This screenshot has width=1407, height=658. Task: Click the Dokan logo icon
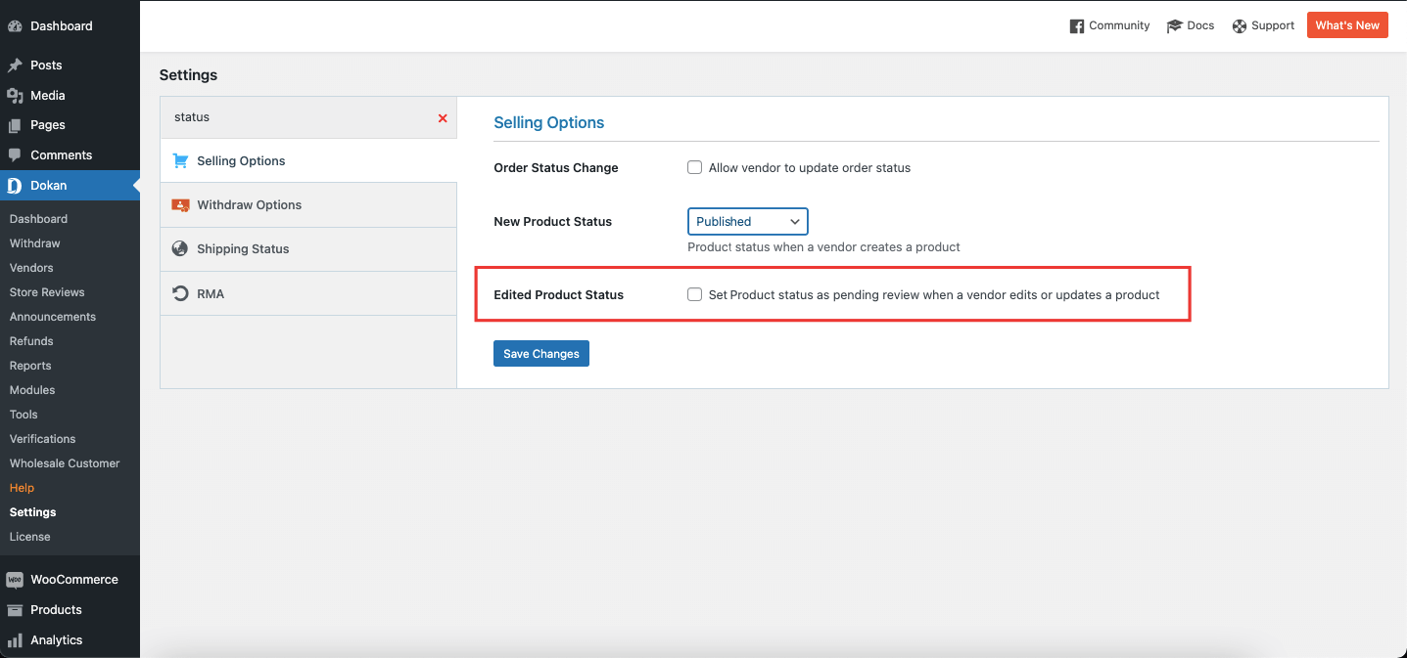[x=15, y=186]
